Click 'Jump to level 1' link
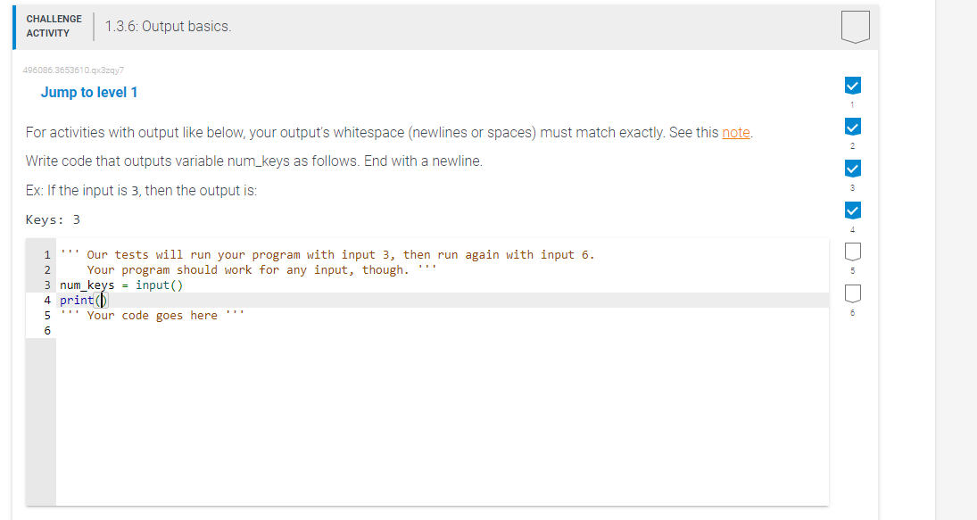Screen dimensions: 977x520 click(x=89, y=92)
